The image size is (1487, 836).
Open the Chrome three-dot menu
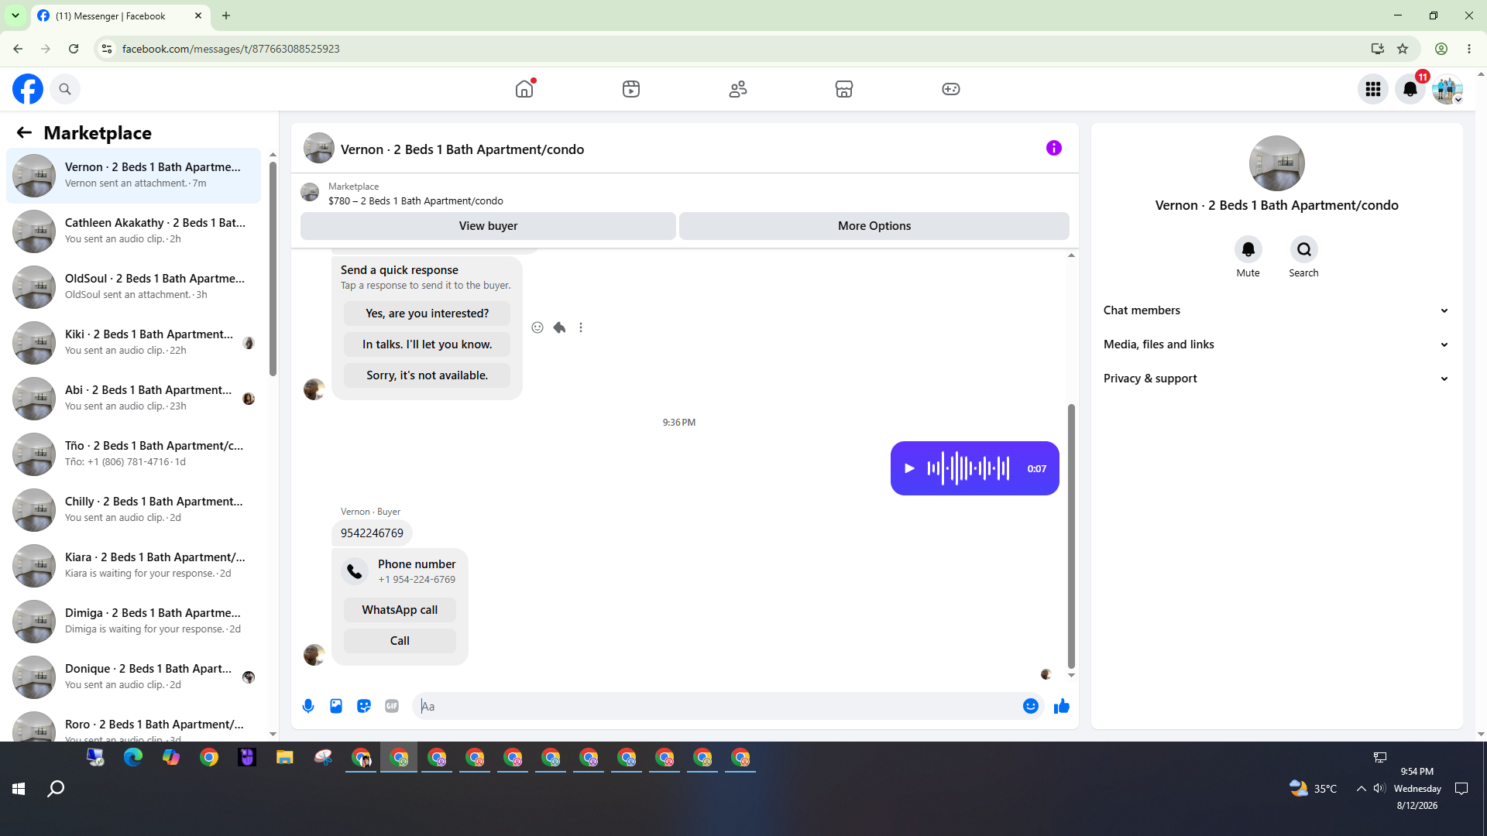(1469, 49)
